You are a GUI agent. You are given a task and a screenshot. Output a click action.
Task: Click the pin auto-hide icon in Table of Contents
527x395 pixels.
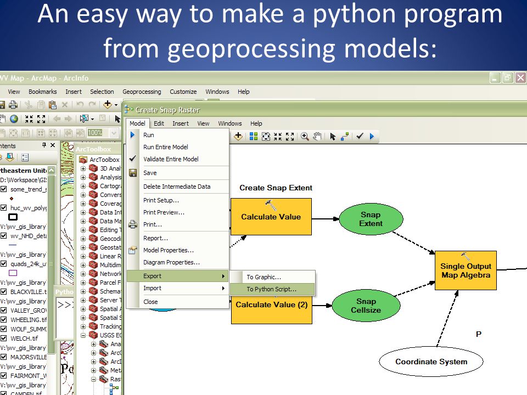pyautogui.click(x=44, y=145)
